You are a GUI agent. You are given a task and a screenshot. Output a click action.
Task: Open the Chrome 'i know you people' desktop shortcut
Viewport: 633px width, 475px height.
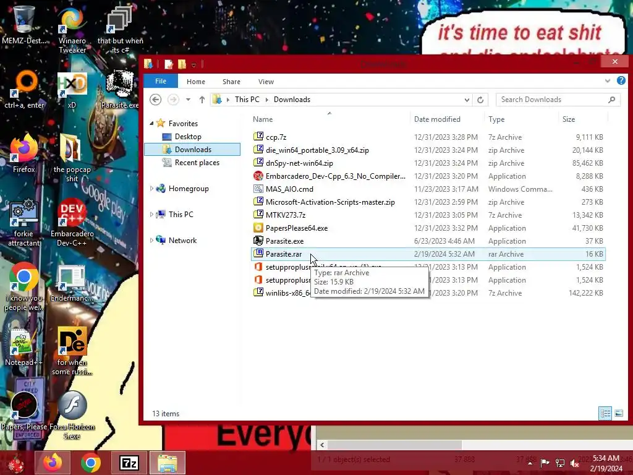click(x=24, y=287)
